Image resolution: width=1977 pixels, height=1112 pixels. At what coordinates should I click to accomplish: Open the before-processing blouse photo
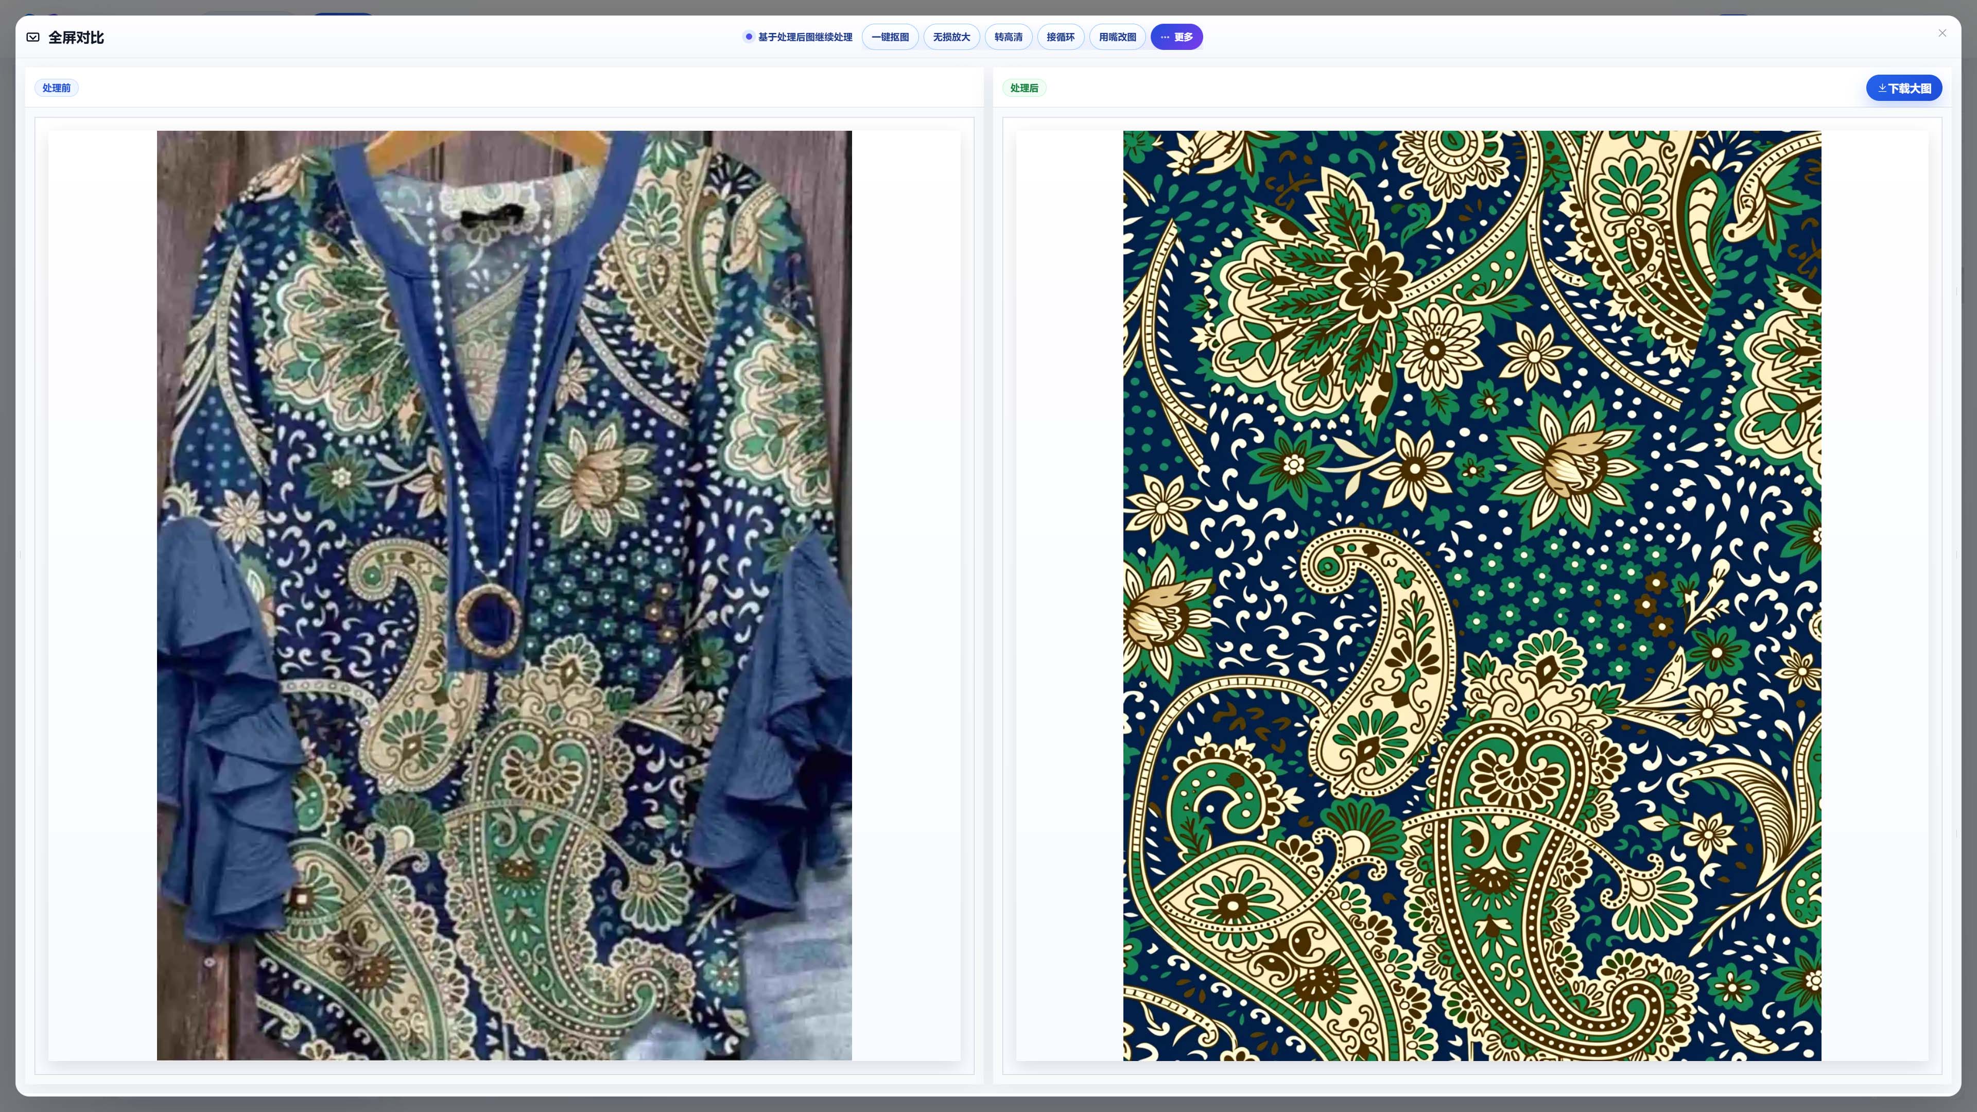click(x=504, y=596)
